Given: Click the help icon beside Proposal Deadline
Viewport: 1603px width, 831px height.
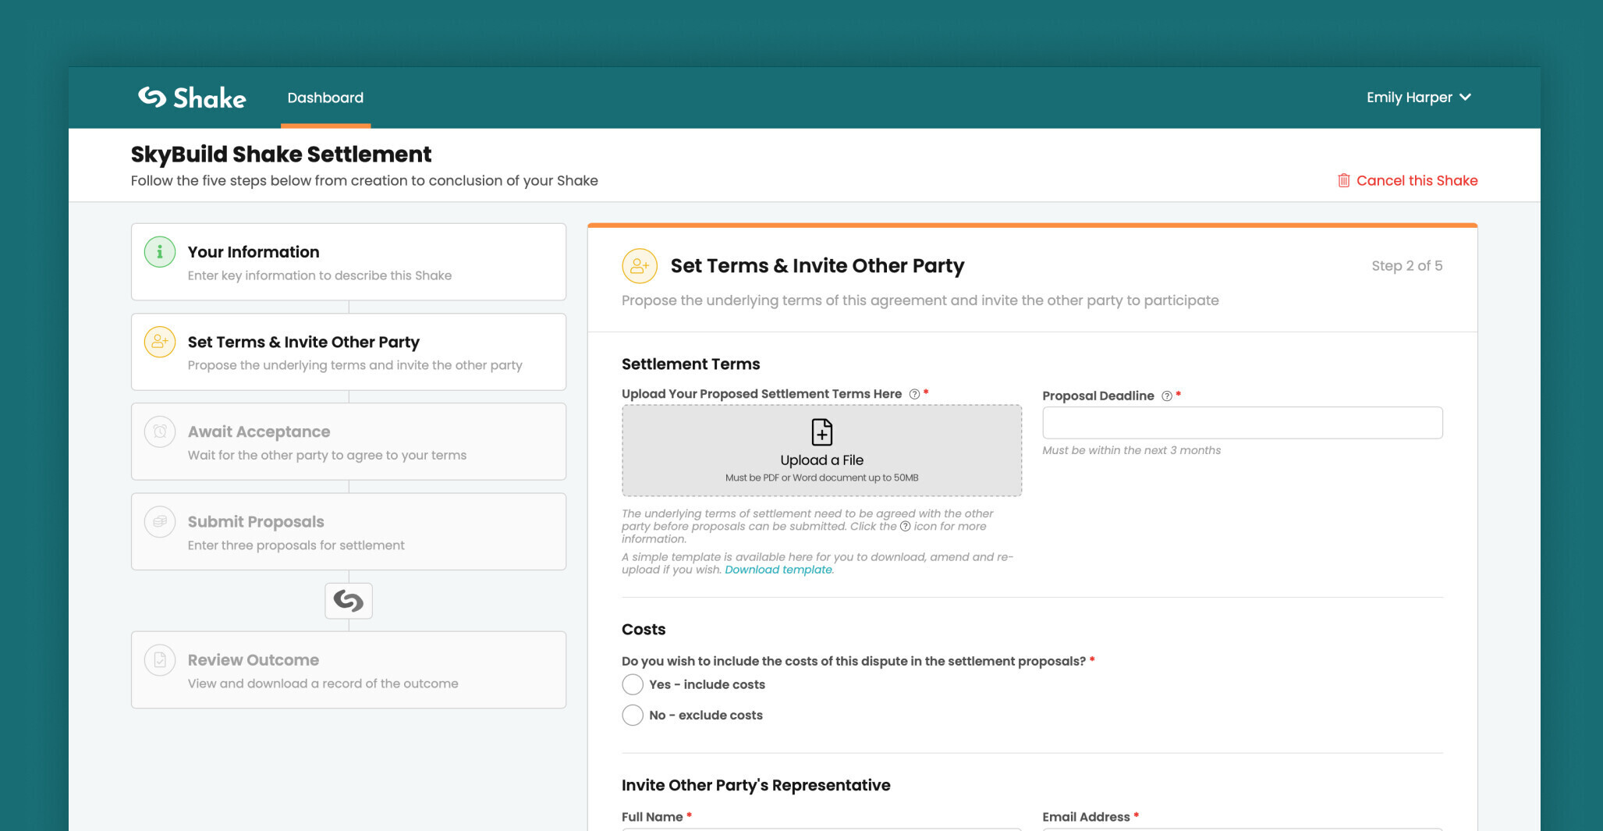Looking at the screenshot, I should (x=1165, y=396).
